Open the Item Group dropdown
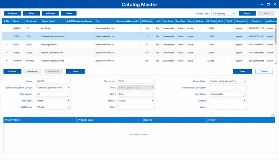Image resolution: width=279 pixels, height=160 pixels. point(228,94)
